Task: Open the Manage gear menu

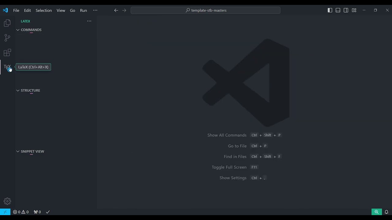Action: 7,201
